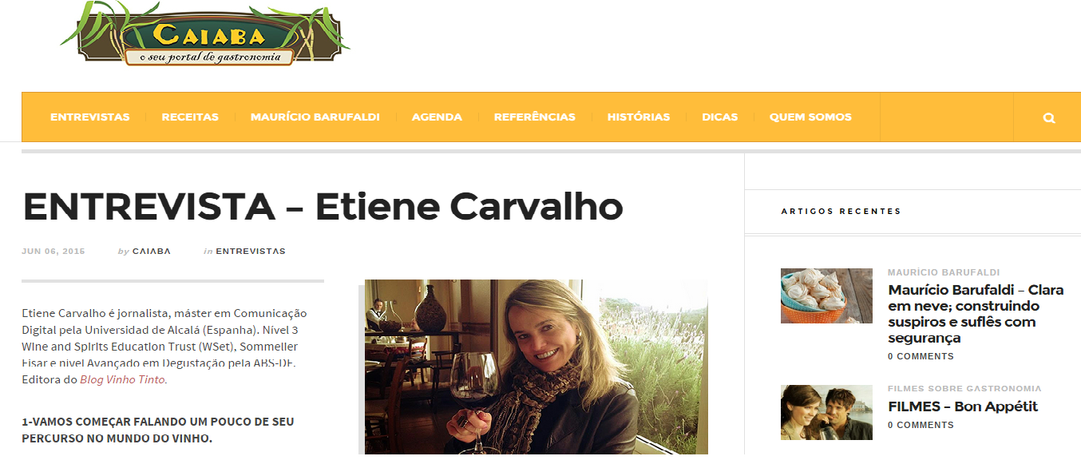1081x460 pixels.
Task: Click the Caiaba logo
Action: 204,34
